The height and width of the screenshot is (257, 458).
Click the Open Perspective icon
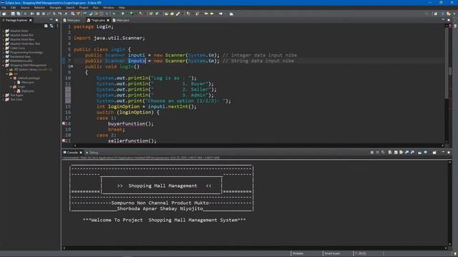436,14
